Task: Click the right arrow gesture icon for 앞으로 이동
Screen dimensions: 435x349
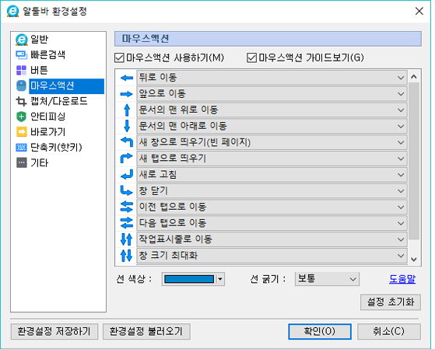Action: [127, 94]
